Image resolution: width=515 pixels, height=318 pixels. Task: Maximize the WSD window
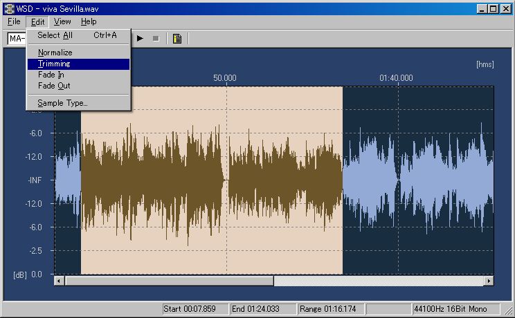493,9
